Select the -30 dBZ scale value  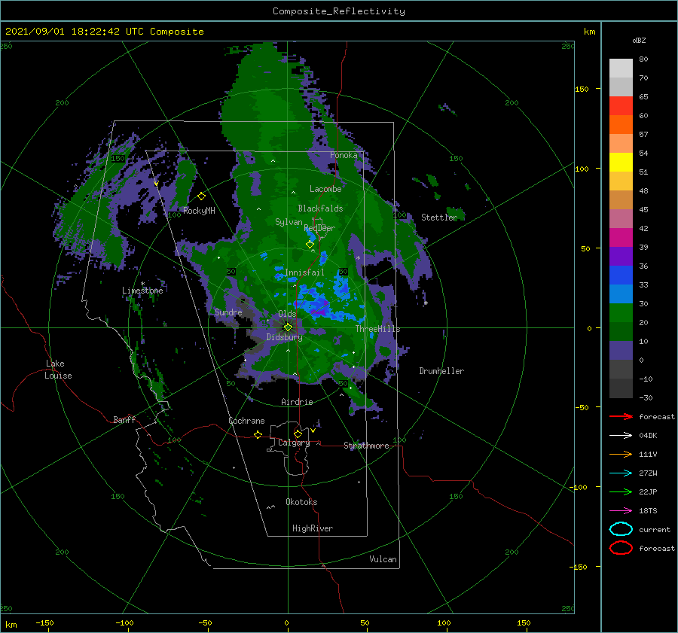coord(646,397)
